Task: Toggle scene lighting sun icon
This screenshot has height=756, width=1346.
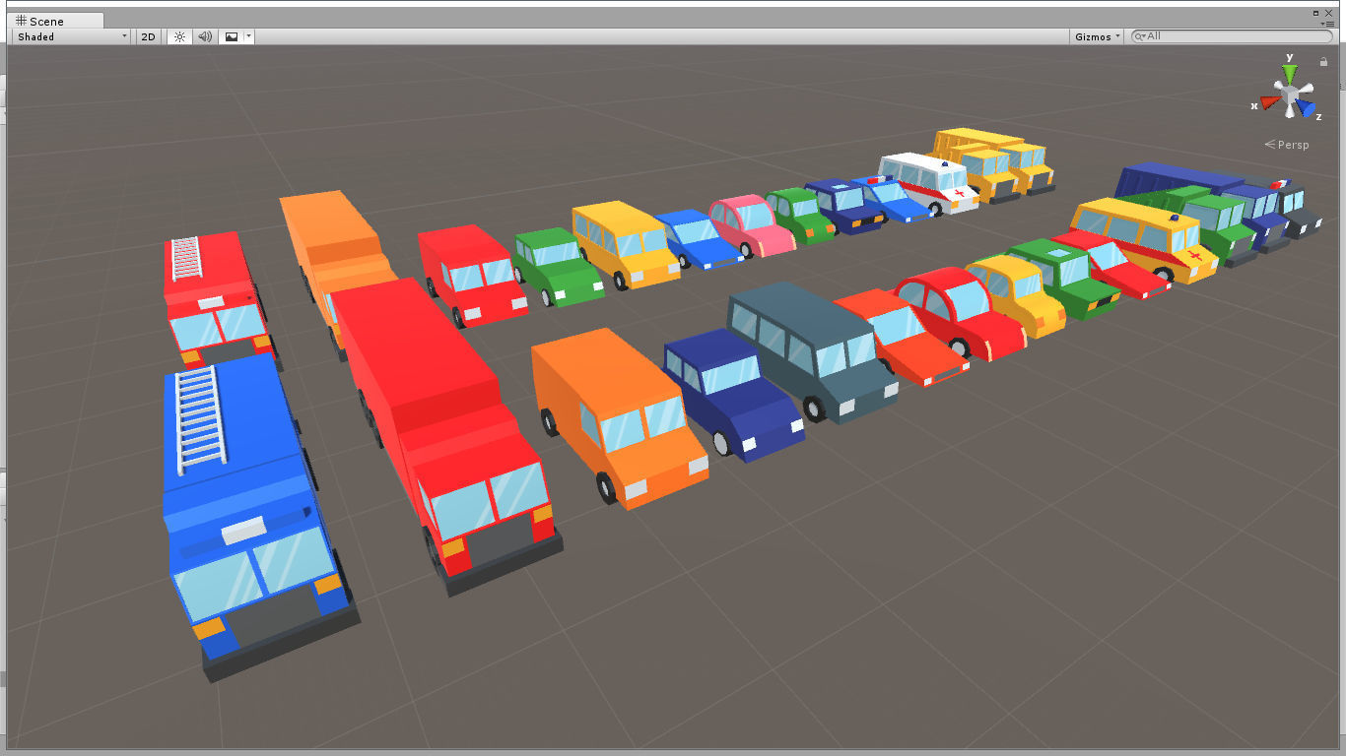Action: coord(179,36)
